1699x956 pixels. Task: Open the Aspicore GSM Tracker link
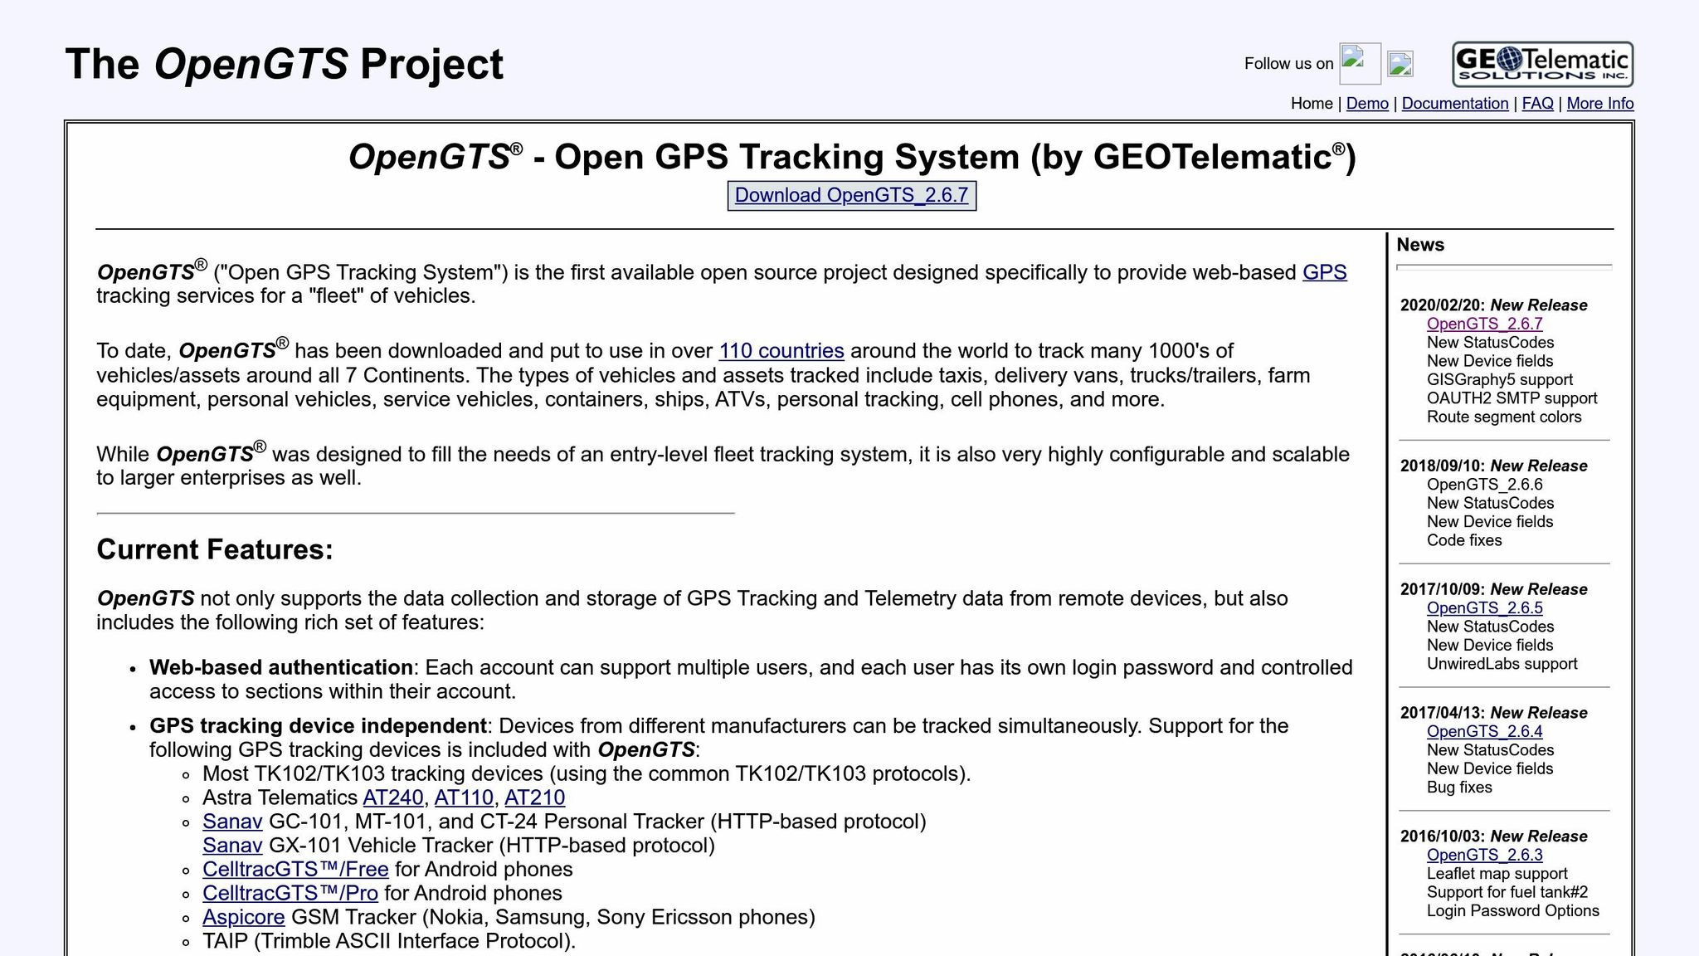point(243,917)
